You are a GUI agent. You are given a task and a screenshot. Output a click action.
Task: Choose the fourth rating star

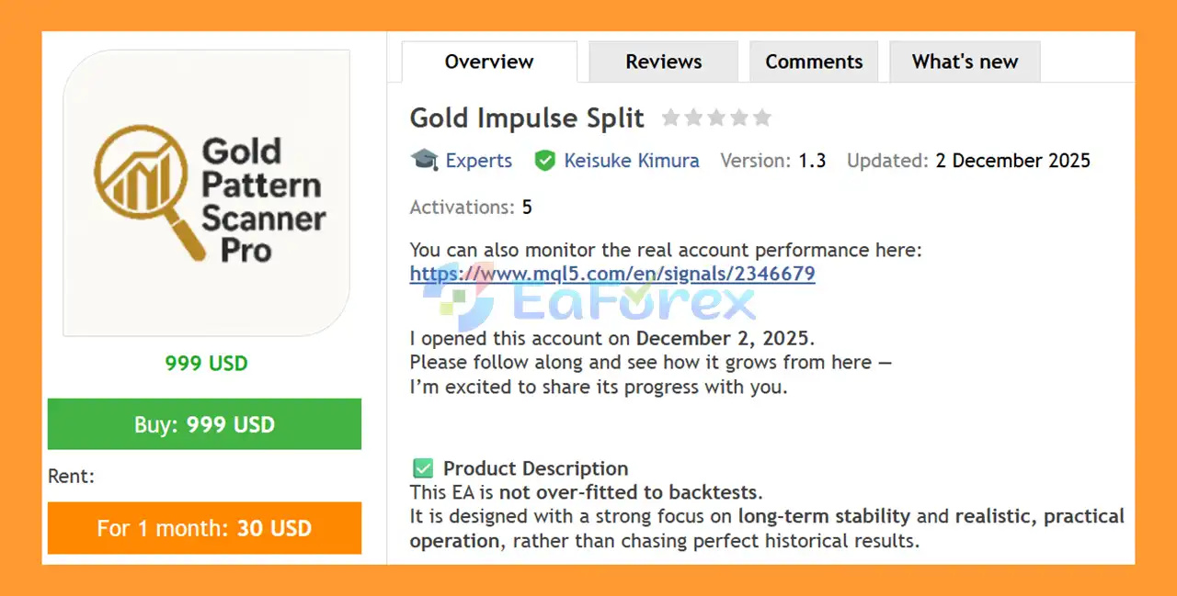click(x=739, y=118)
